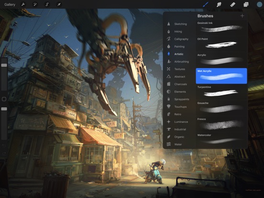The image size is (264, 198).
Task: Activate the Selection S tool
Action: click(47, 4)
